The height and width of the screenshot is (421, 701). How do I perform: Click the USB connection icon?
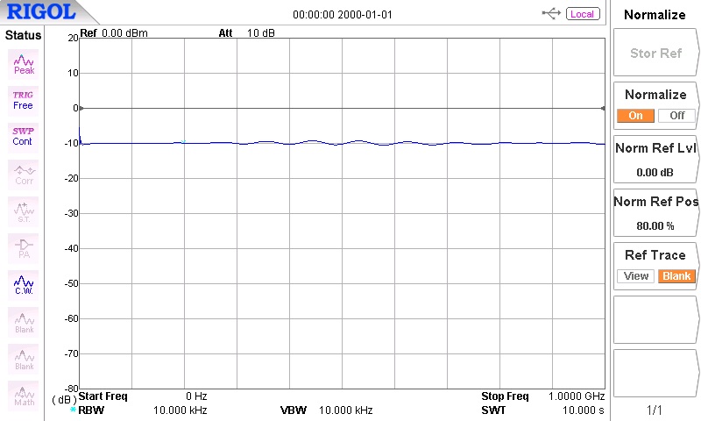[552, 14]
